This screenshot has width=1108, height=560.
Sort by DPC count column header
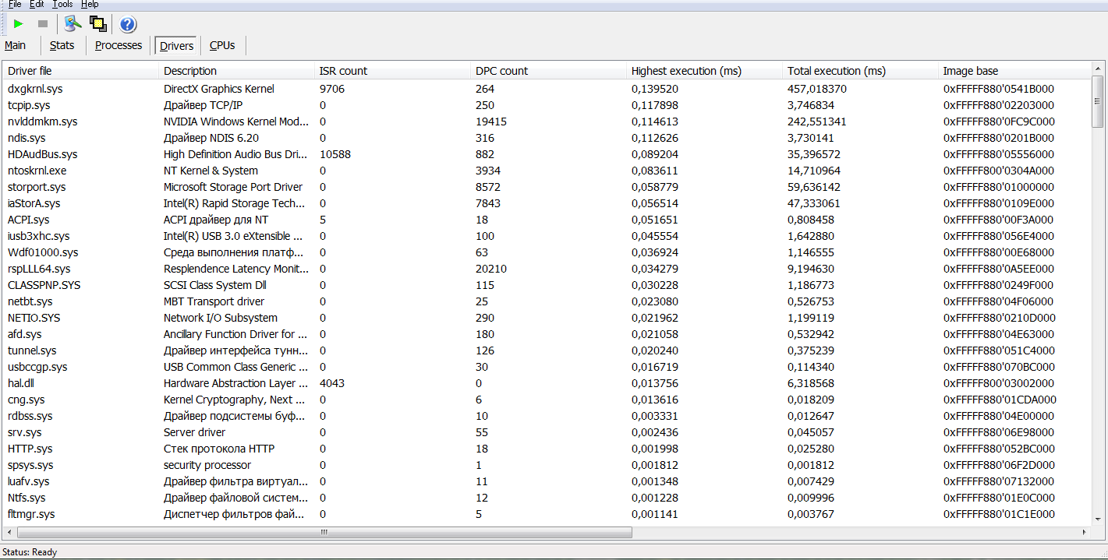point(548,71)
